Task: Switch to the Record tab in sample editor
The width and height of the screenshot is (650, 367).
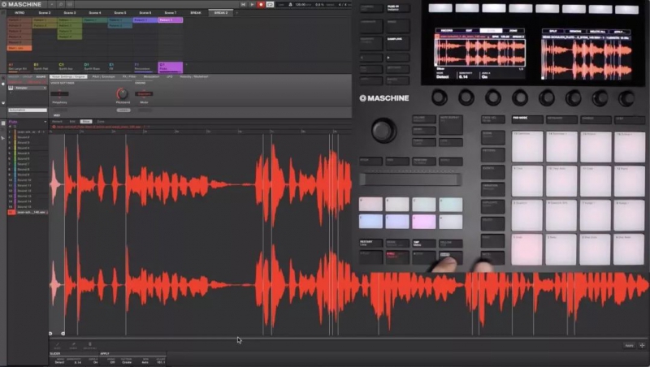Action: 57,121
